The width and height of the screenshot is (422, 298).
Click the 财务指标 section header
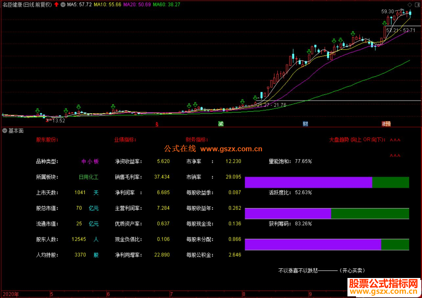pos(197,139)
